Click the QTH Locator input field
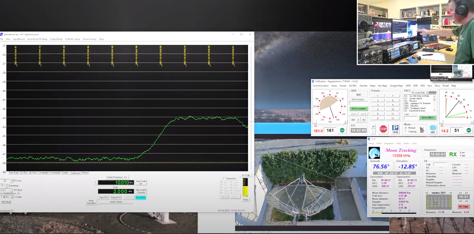474x234 pixels. (358, 103)
